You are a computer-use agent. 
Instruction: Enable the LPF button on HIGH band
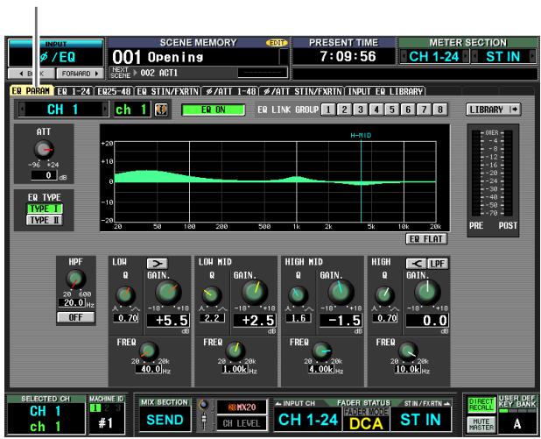pyautogui.click(x=438, y=264)
